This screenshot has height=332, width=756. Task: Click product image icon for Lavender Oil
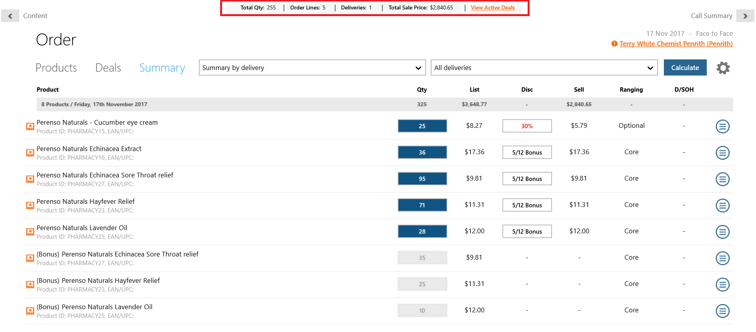30,232
